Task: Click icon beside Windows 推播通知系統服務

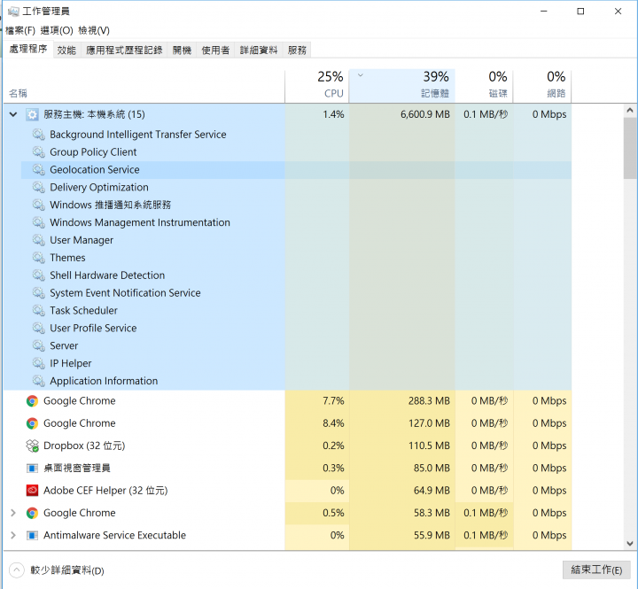Action: click(39, 205)
